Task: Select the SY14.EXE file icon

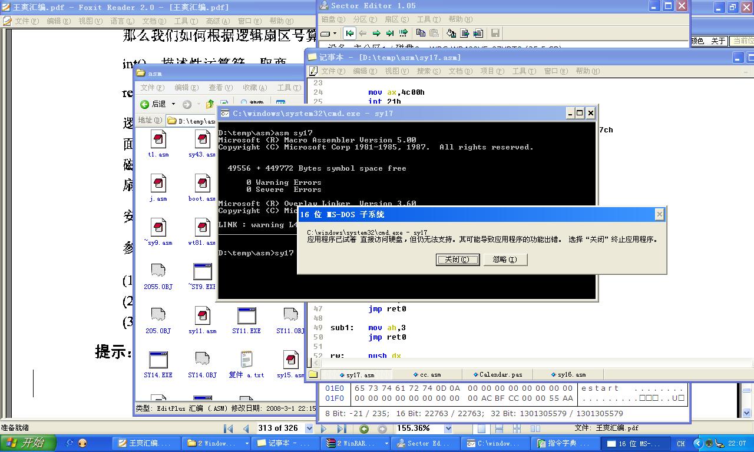Action: point(158,360)
